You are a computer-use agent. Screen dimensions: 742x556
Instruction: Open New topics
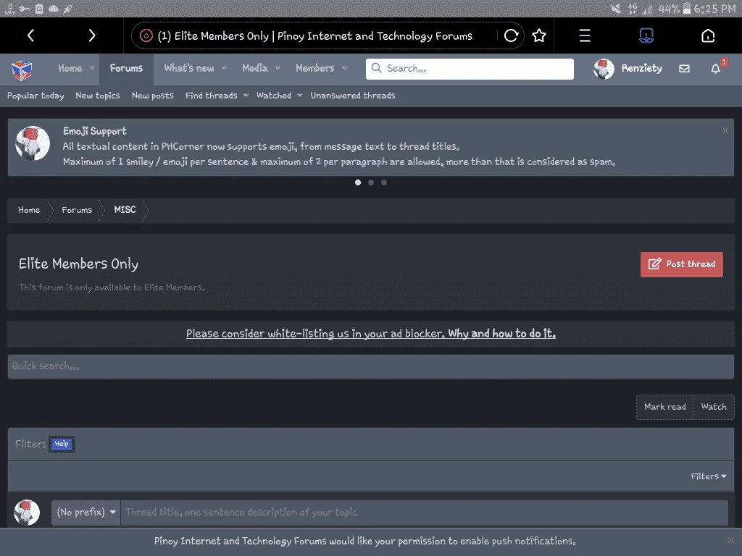tap(98, 96)
